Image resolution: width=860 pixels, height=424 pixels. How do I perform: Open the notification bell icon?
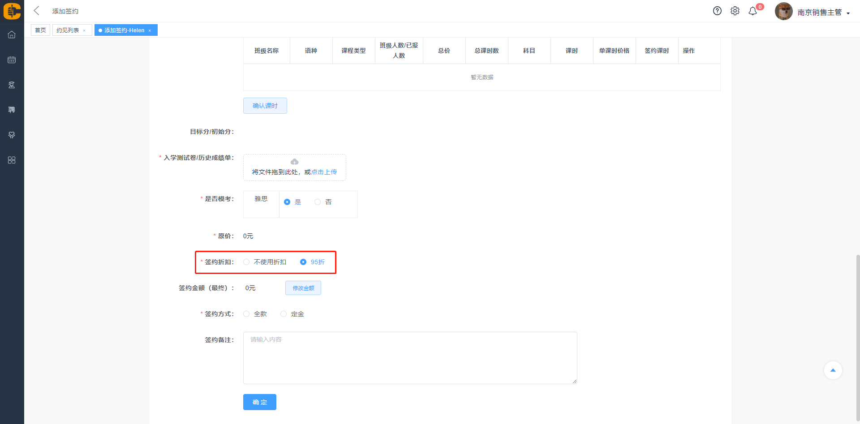click(x=753, y=11)
